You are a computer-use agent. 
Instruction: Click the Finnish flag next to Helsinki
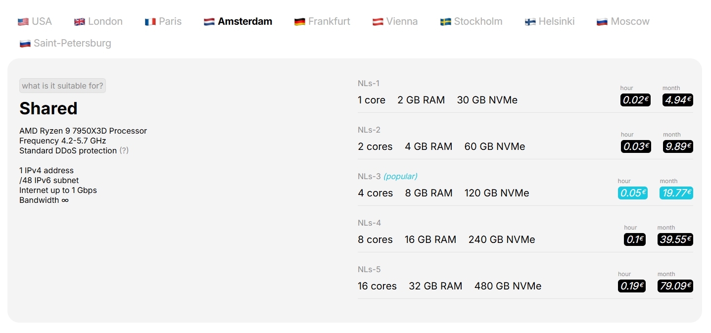530,22
